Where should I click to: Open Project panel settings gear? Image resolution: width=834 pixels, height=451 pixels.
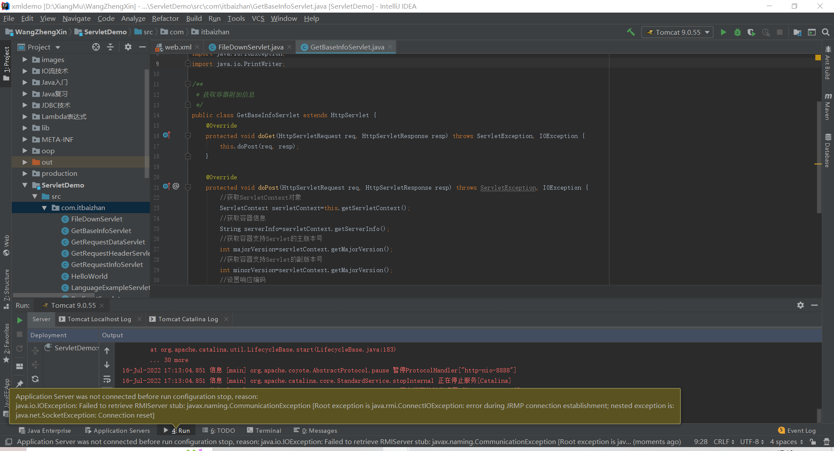pyautogui.click(x=128, y=47)
